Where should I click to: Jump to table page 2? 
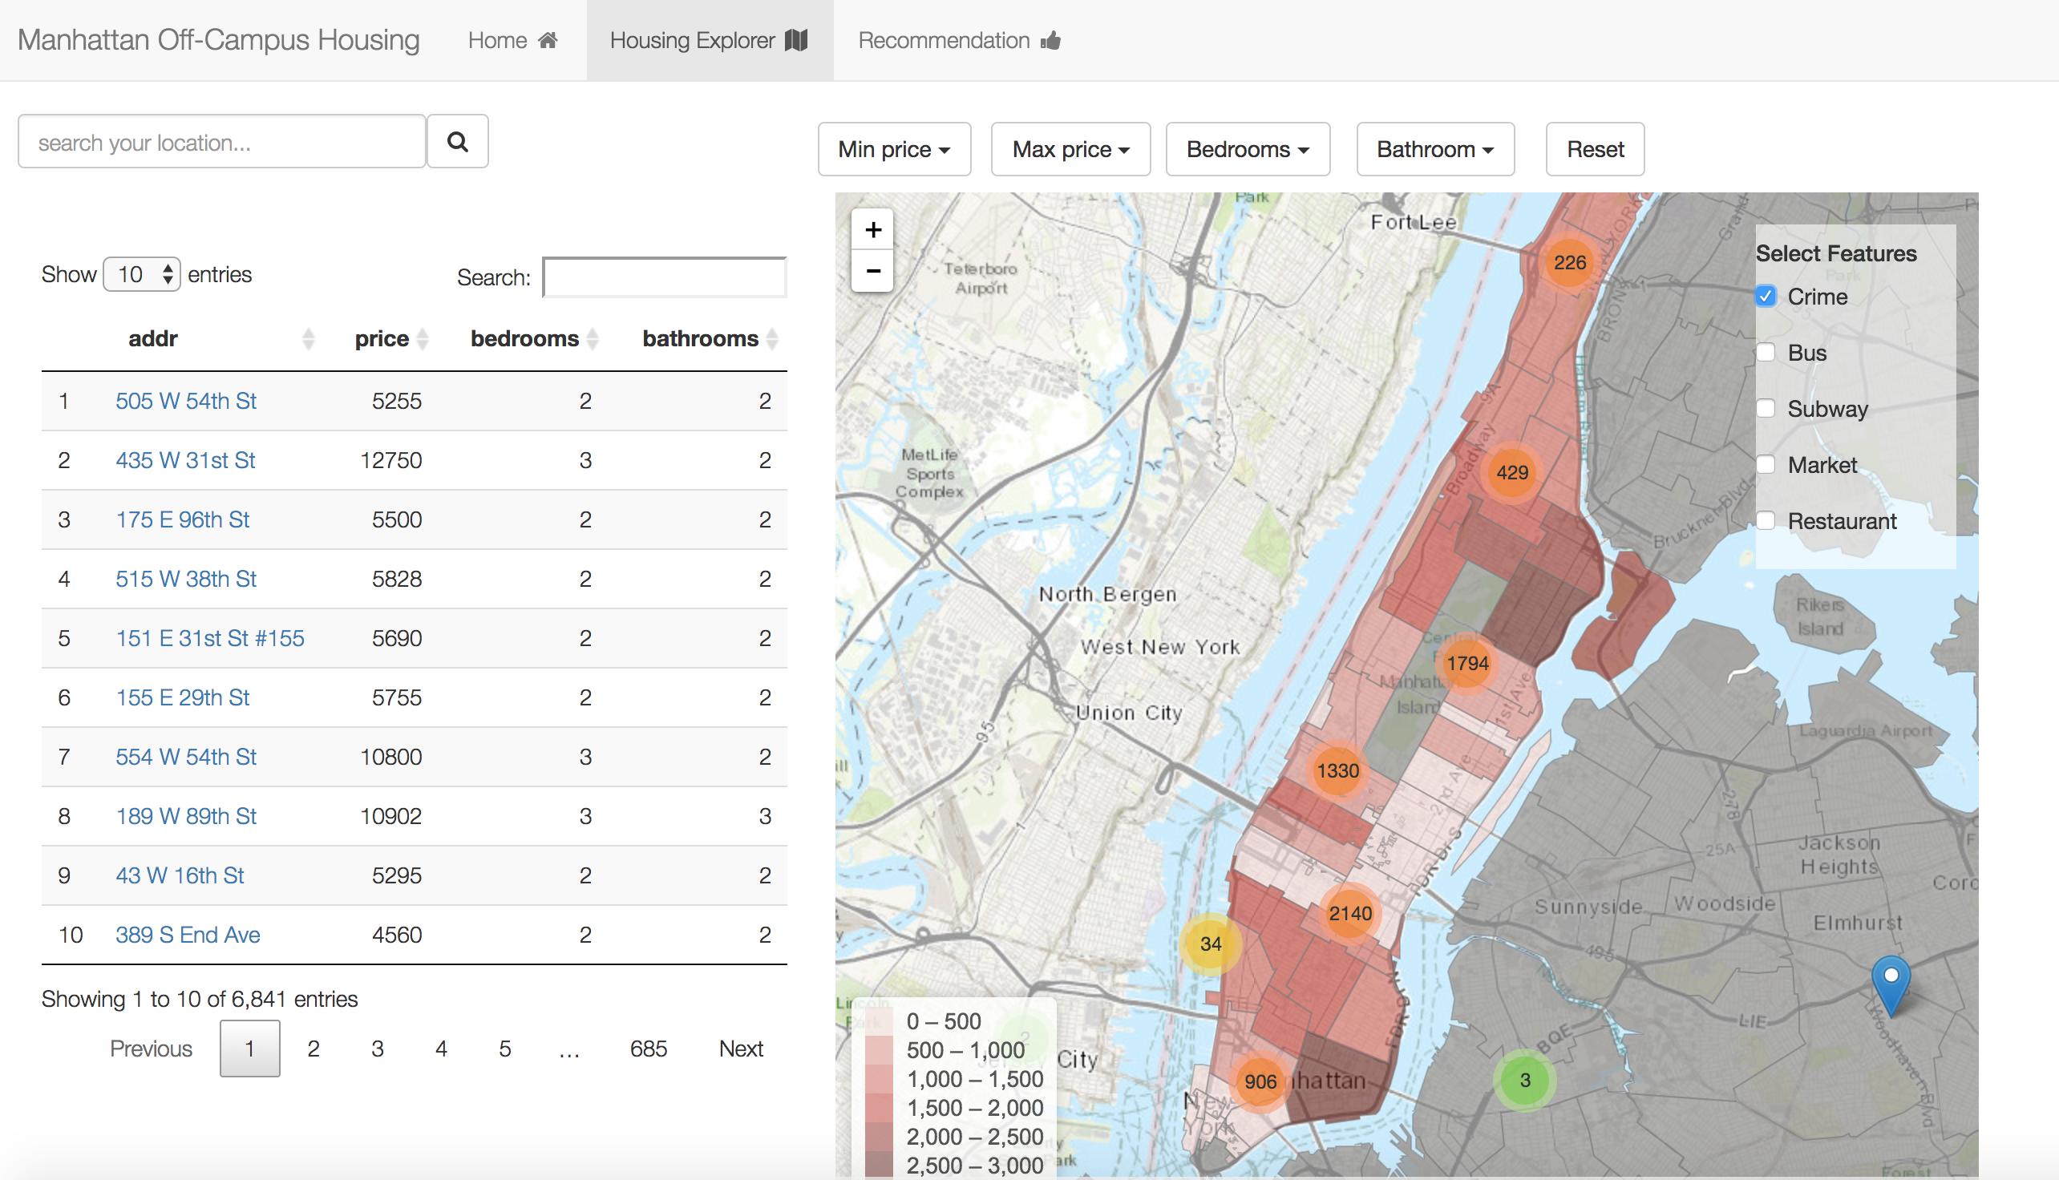[313, 1048]
